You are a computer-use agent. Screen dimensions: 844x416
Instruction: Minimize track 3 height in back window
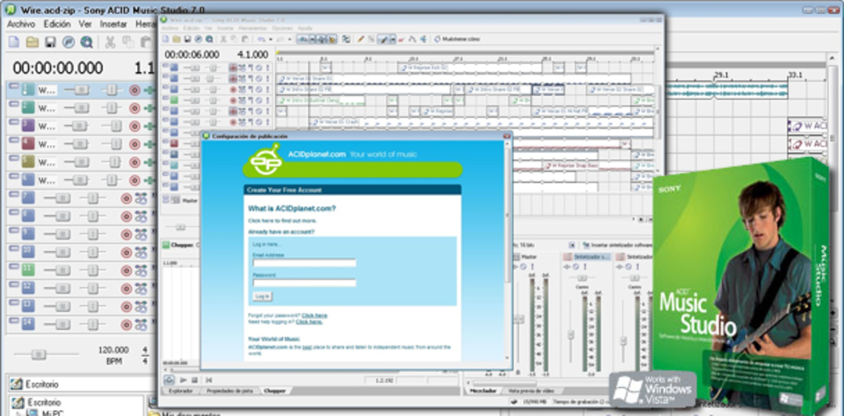coord(14,122)
